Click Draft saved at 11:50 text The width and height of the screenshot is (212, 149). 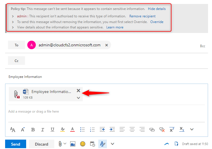pos(195,144)
